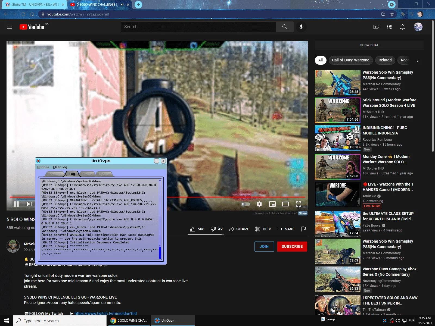Open the YouTube apps grid
Screen dimensions: 435x326
[x=389, y=27]
